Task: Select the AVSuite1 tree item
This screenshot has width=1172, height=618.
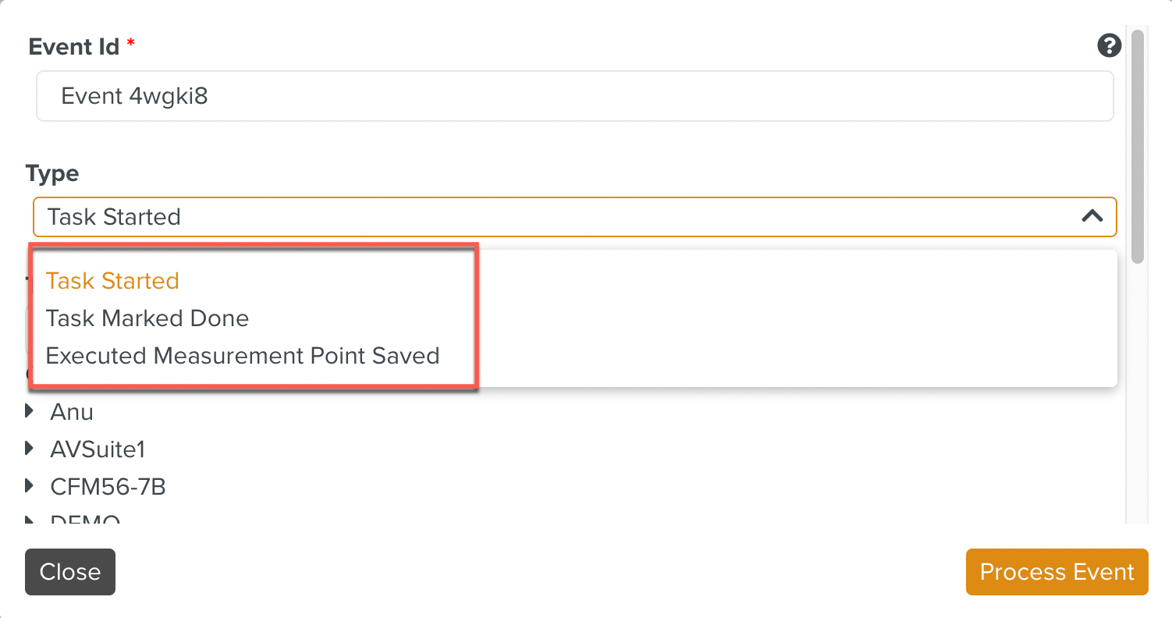Action: click(x=97, y=449)
